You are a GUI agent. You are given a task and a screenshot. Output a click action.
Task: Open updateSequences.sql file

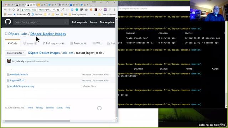pos(22,86)
